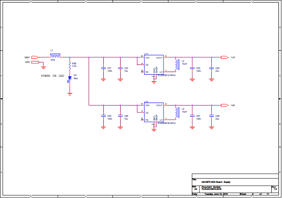
Task: Click the upper regulator IC with VIN/VOUT
Action: pyautogui.click(x=154, y=64)
